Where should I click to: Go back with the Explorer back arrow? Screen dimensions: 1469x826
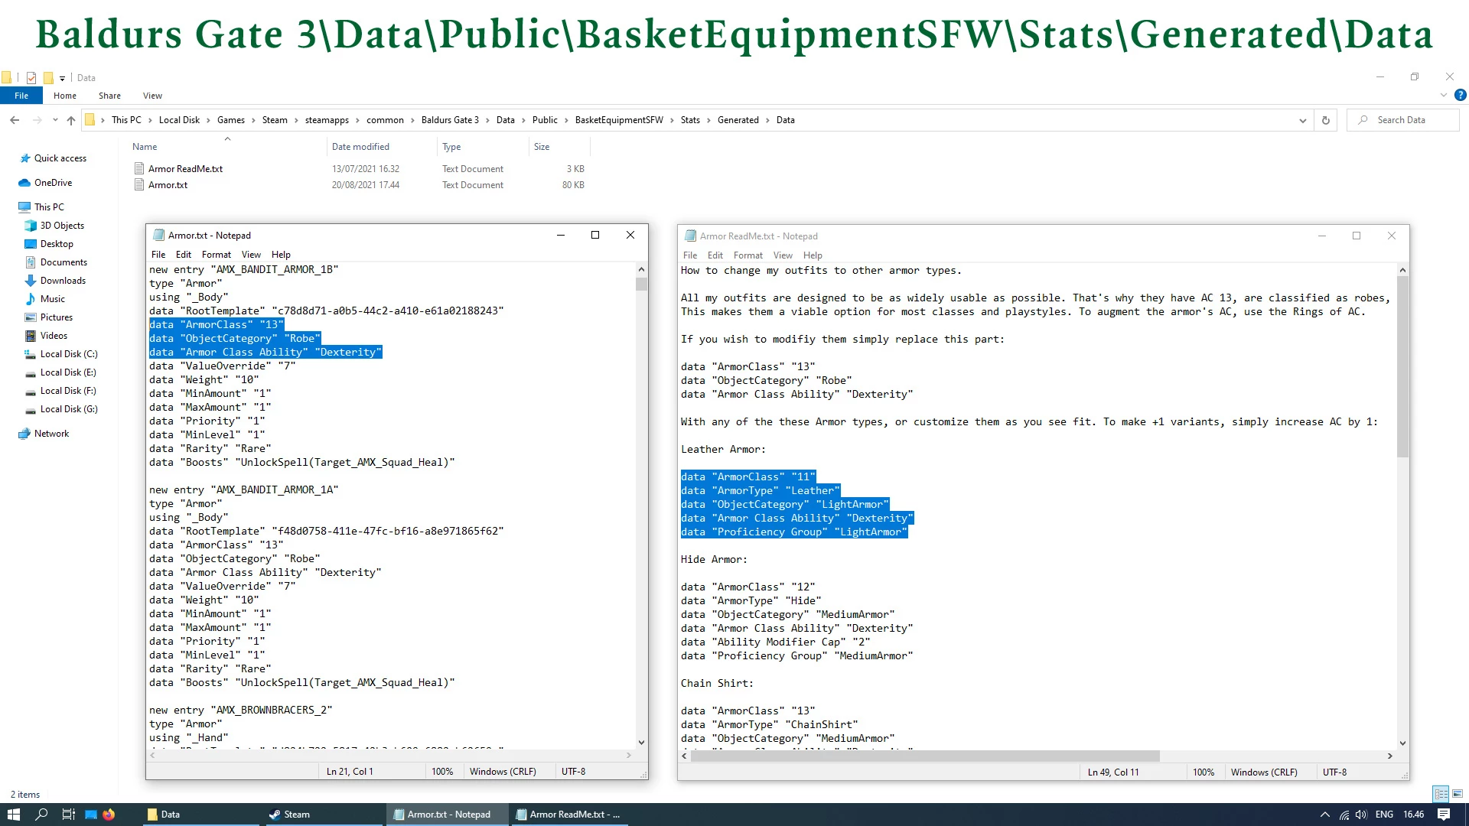(x=15, y=120)
